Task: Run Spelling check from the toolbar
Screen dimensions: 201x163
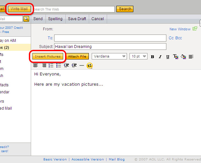Action: point(55,19)
